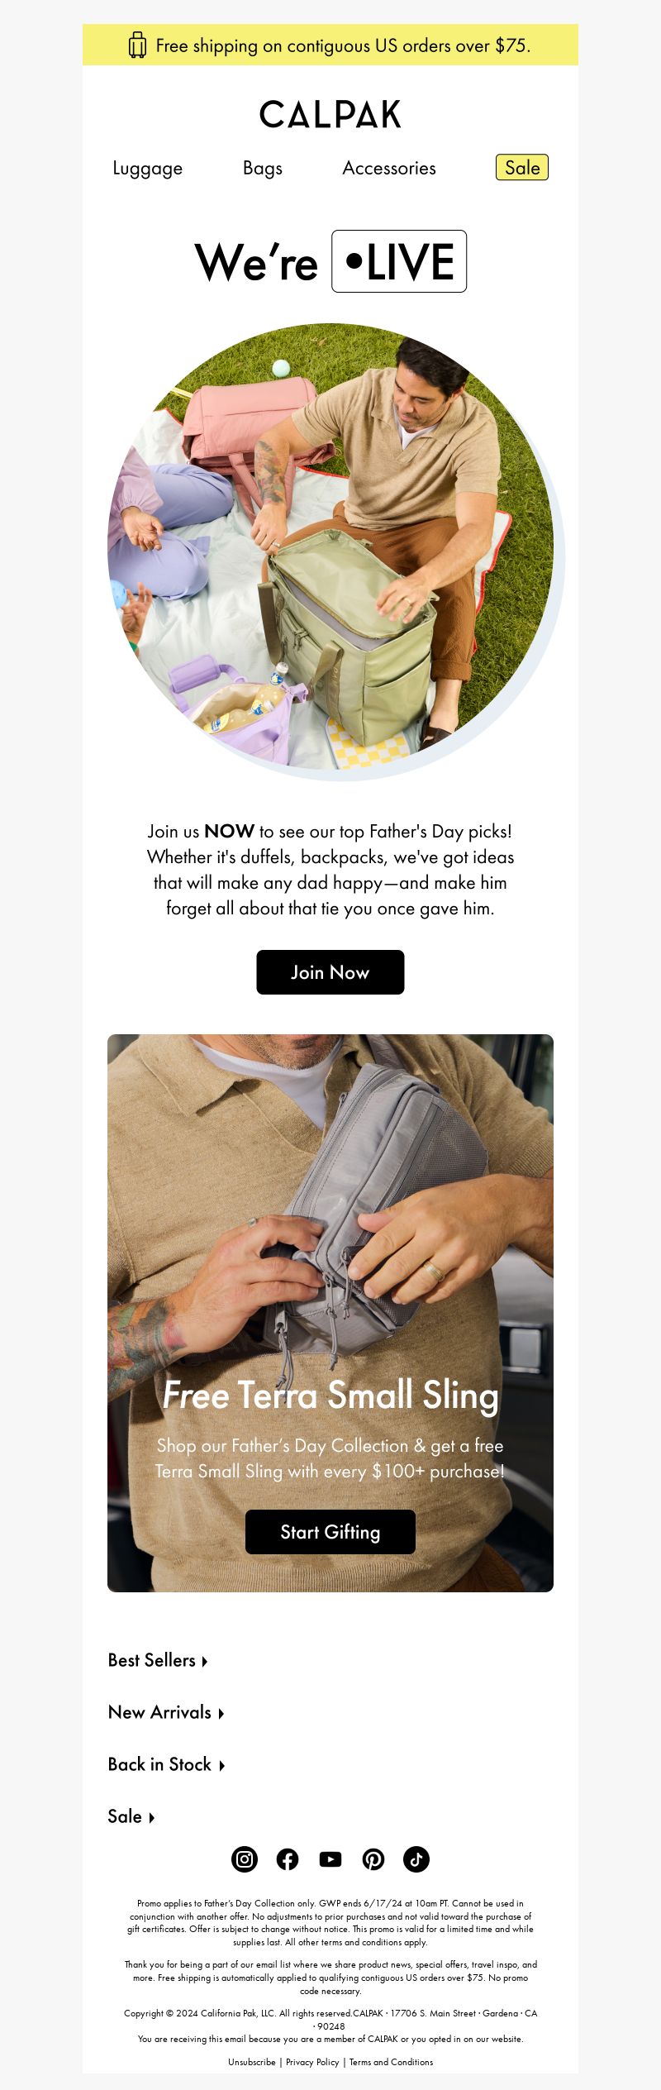Open the Bags menu item
661x2090 pixels.
pos(263,168)
